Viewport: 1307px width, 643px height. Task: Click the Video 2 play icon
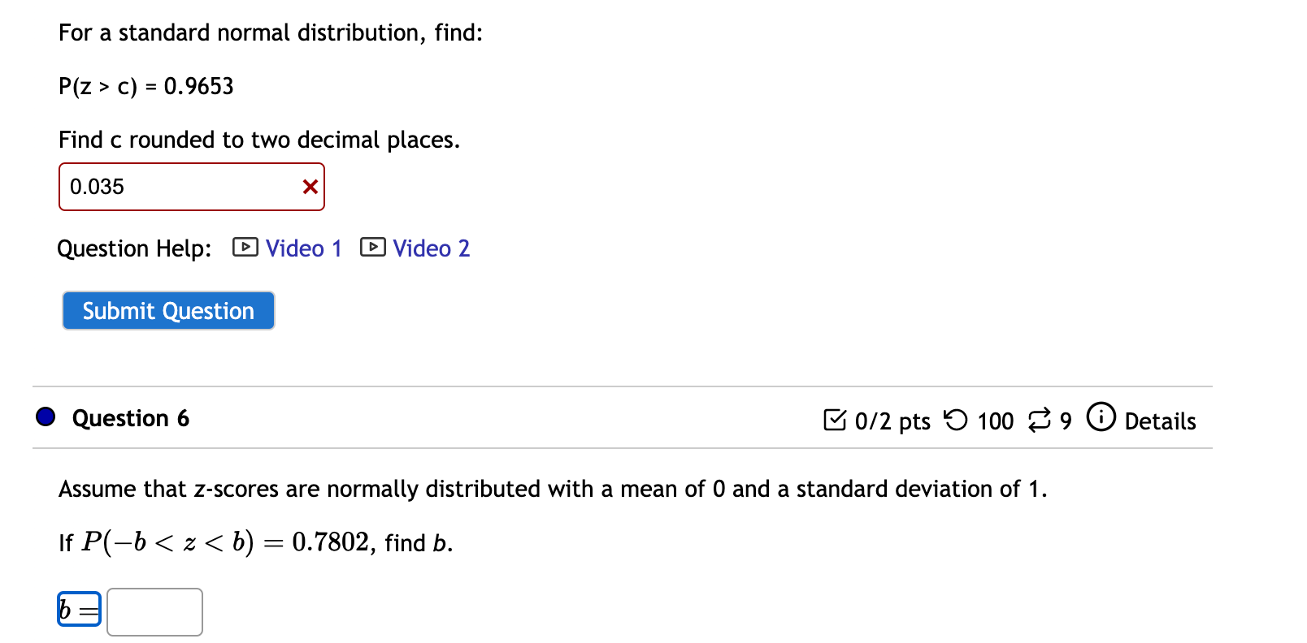click(x=372, y=248)
